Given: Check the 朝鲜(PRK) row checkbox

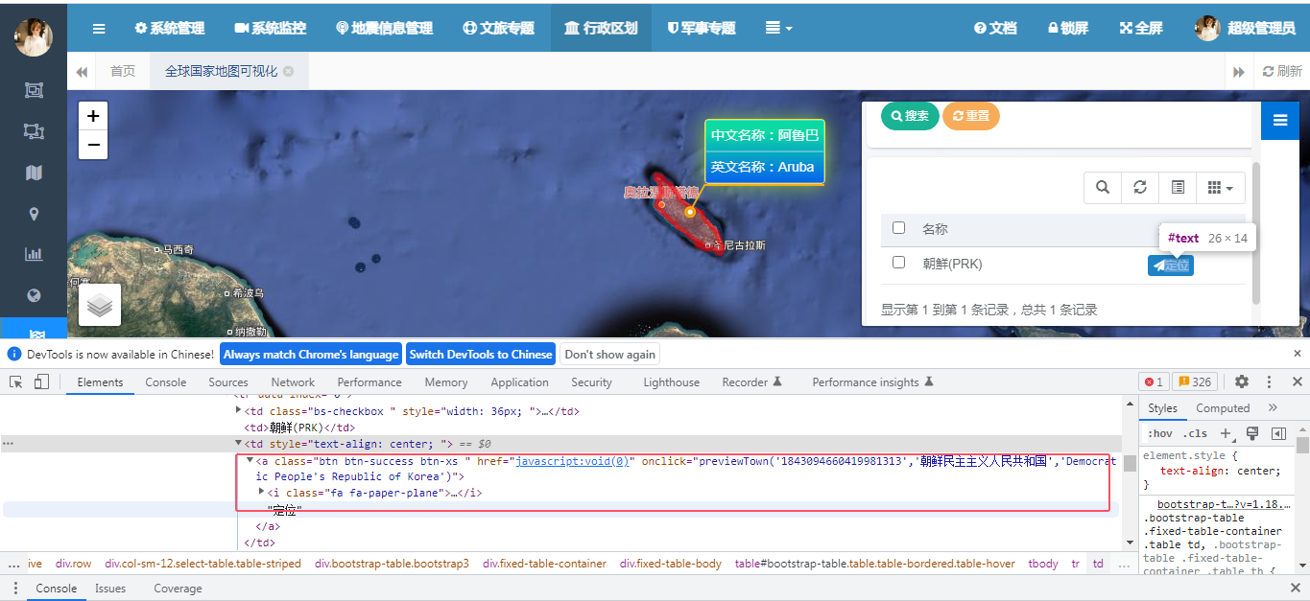Looking at the screenshot, I should point(899,263).
